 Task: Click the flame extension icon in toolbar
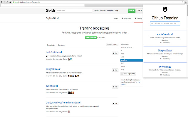point(186,2)
